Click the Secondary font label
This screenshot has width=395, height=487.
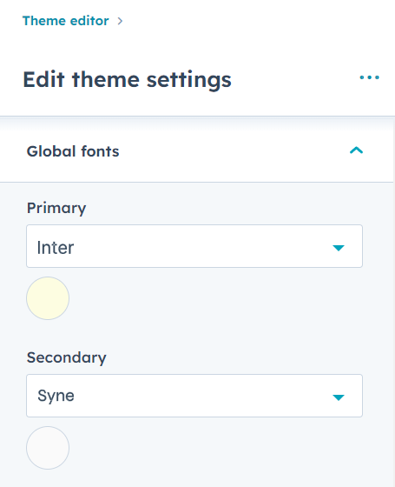coord(66,357)
